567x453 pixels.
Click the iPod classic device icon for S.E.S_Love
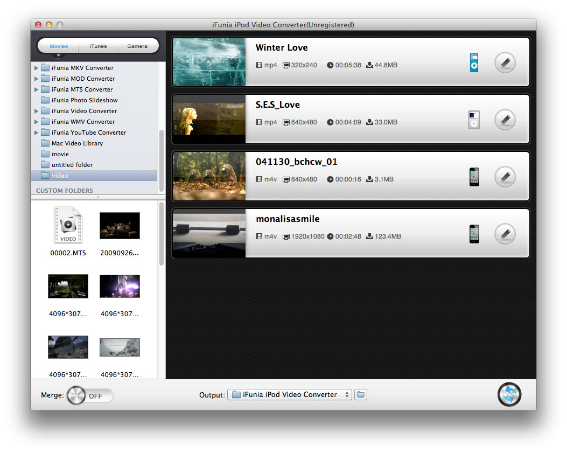(474, 120)
